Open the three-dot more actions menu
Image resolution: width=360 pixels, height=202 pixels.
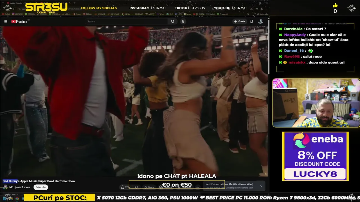click(x=198, y=187)
